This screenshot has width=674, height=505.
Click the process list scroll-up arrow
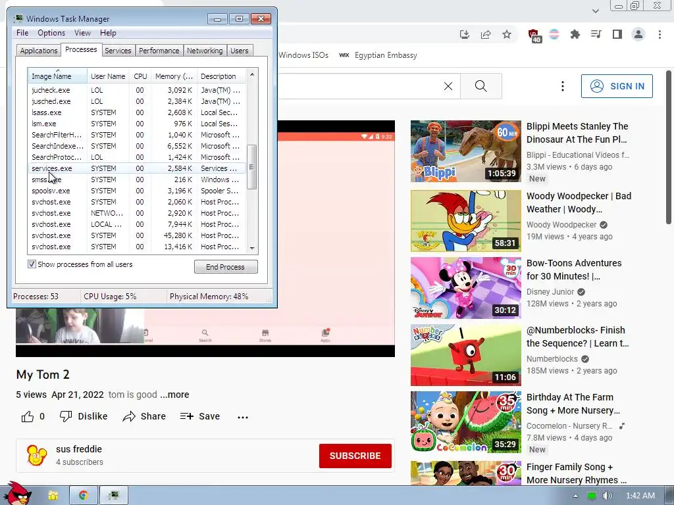pyautogui.click(x=252, y=74)
